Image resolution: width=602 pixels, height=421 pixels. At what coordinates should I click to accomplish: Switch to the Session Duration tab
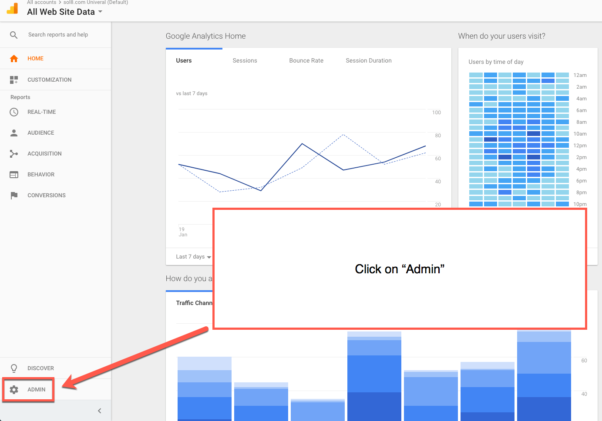(x=369, y=60)
